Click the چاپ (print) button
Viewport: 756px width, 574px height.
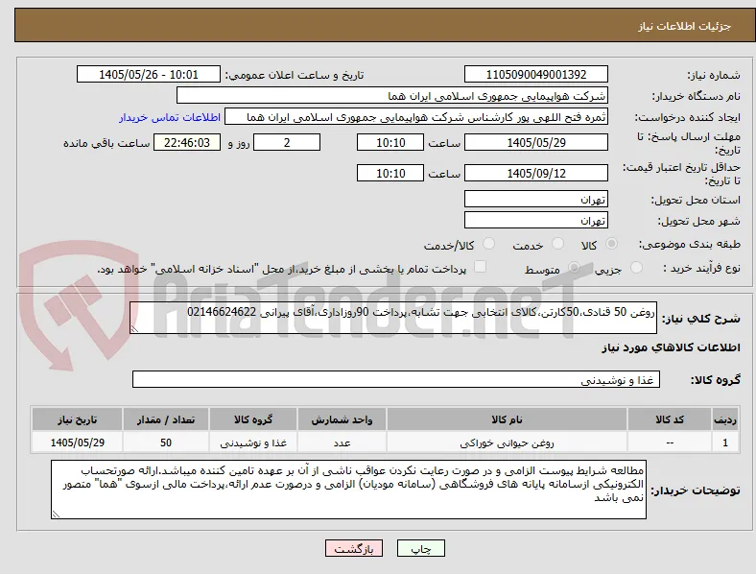420,548
